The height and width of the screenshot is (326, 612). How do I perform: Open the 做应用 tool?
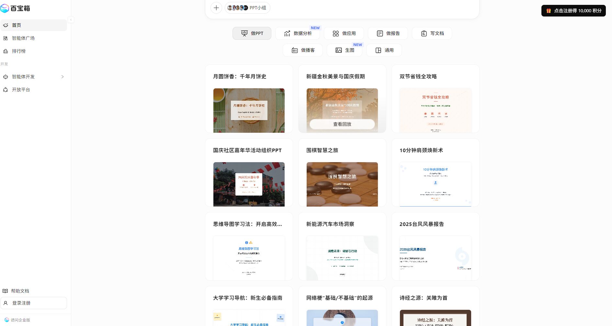click(x=344, y=33)
